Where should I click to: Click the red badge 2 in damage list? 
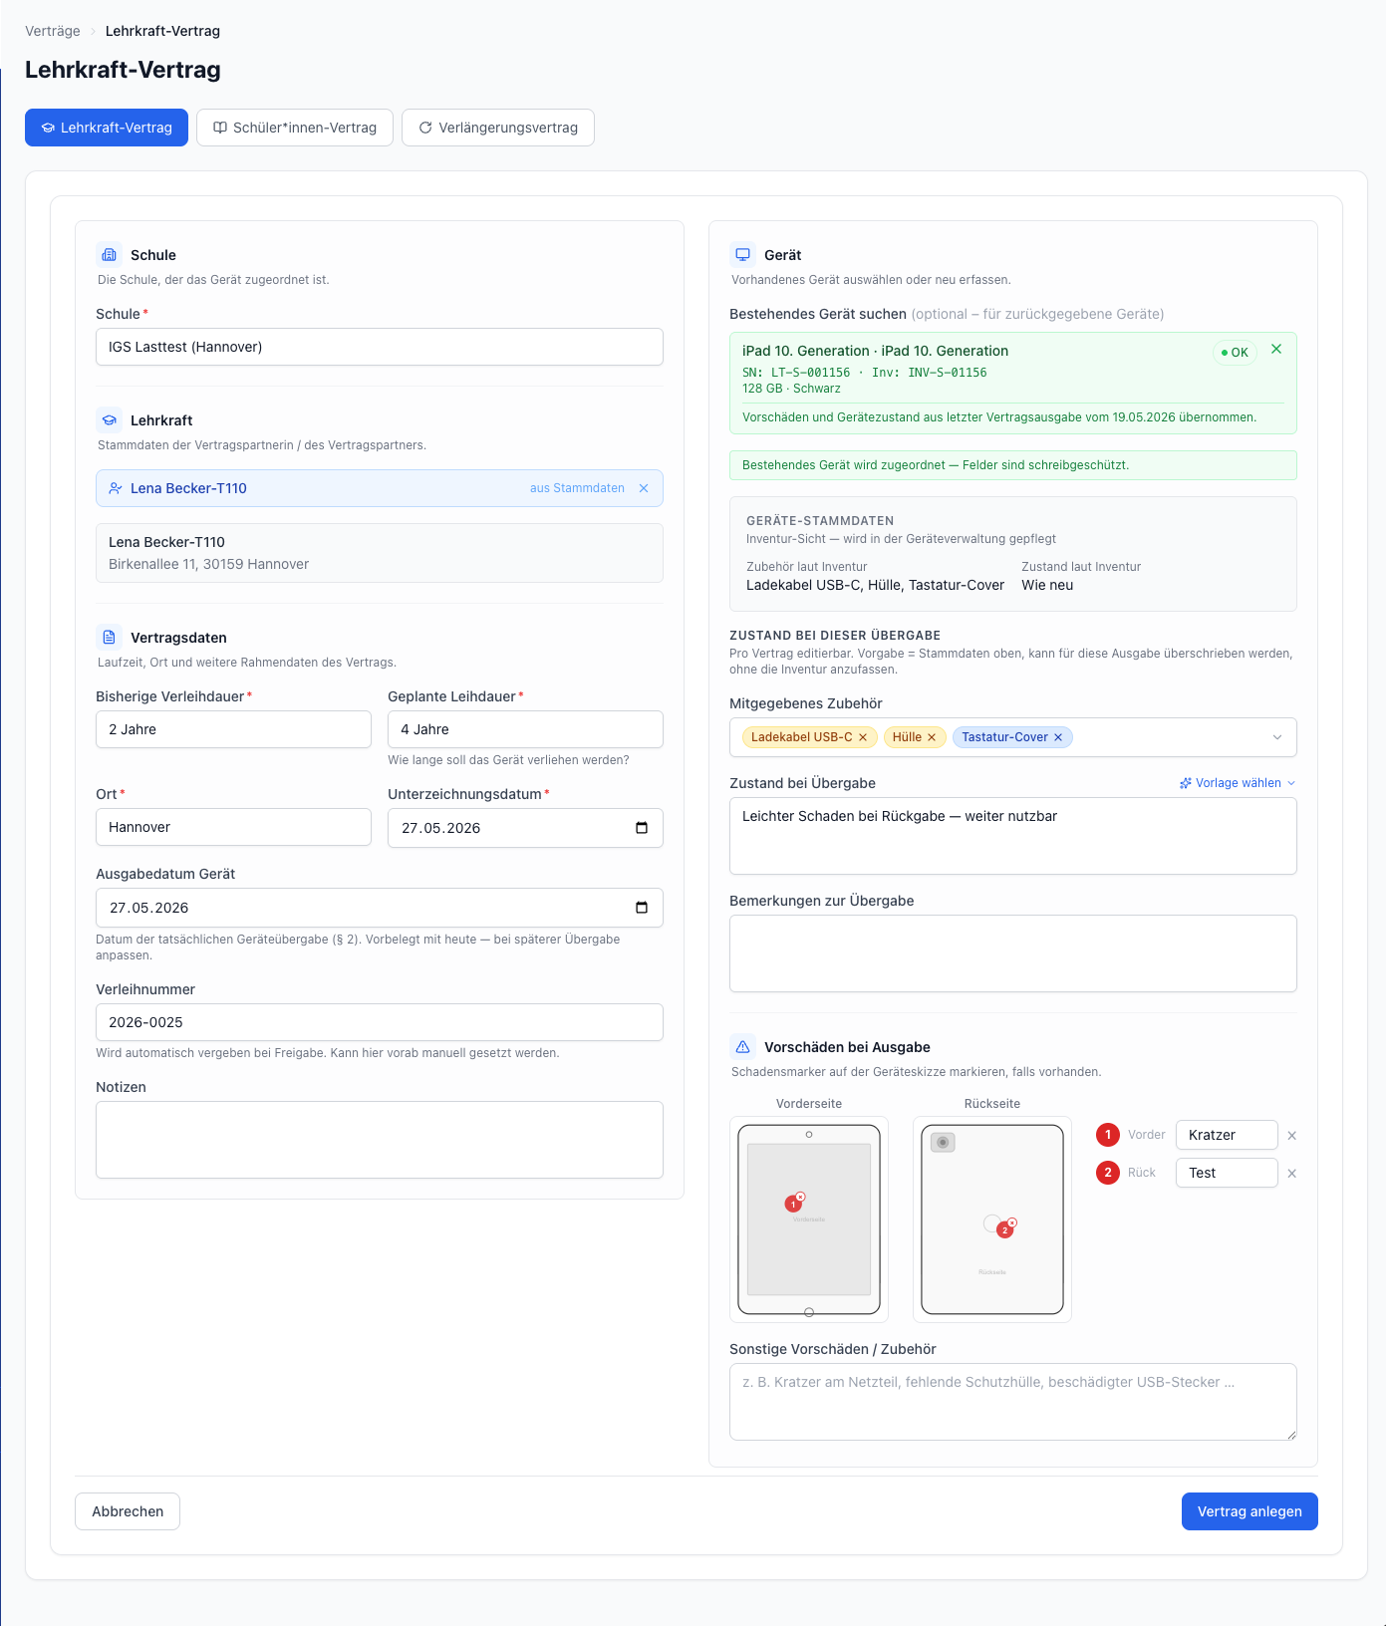(1108, 1173)
